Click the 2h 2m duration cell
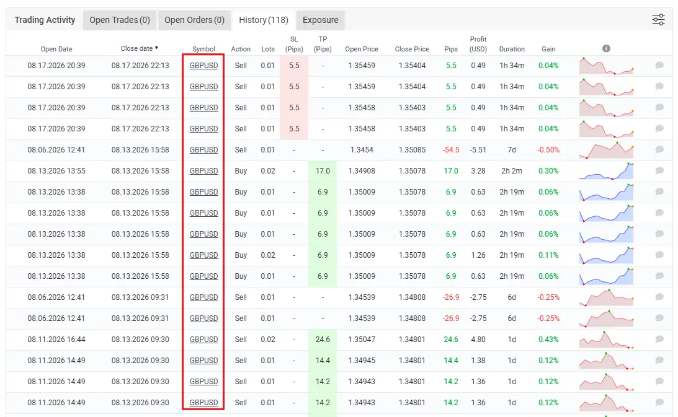The height and width of the screenshot is (417, 678). click(512, 170)
